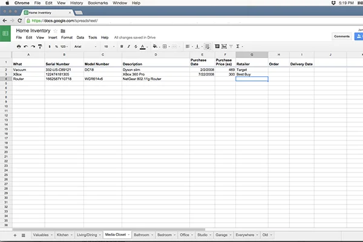This screenshot has height=242, width=363.
Task: Click the Dropbox menu bar icon
Action: (x=333, y=3)
